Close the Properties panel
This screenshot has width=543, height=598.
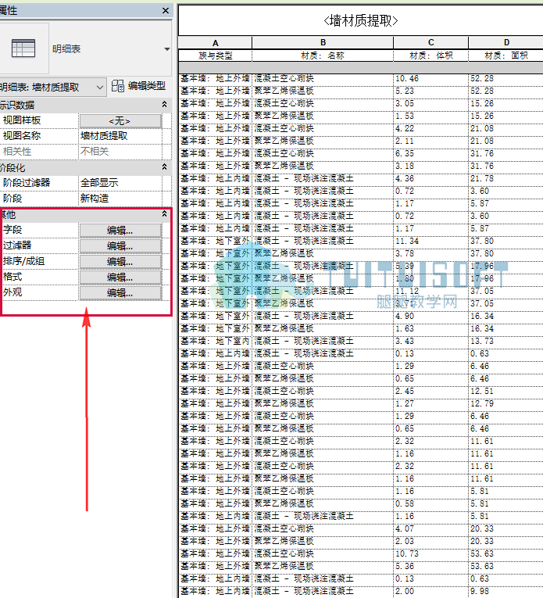click(166, 10)
